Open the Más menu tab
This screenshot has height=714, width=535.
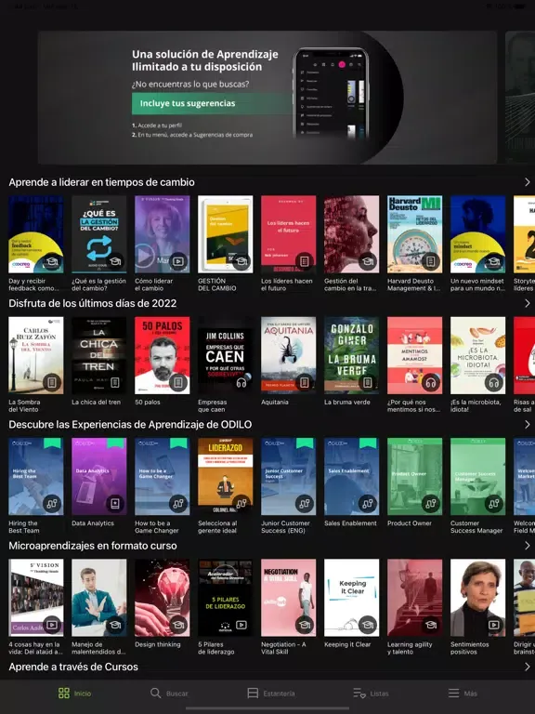pos(463,693)
